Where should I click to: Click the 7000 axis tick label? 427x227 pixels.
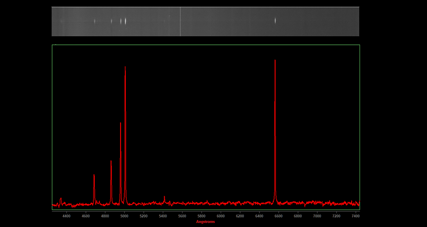[317, 216]
